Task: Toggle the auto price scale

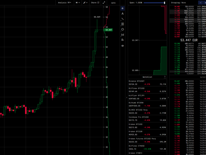Action: tap(113, 3)
